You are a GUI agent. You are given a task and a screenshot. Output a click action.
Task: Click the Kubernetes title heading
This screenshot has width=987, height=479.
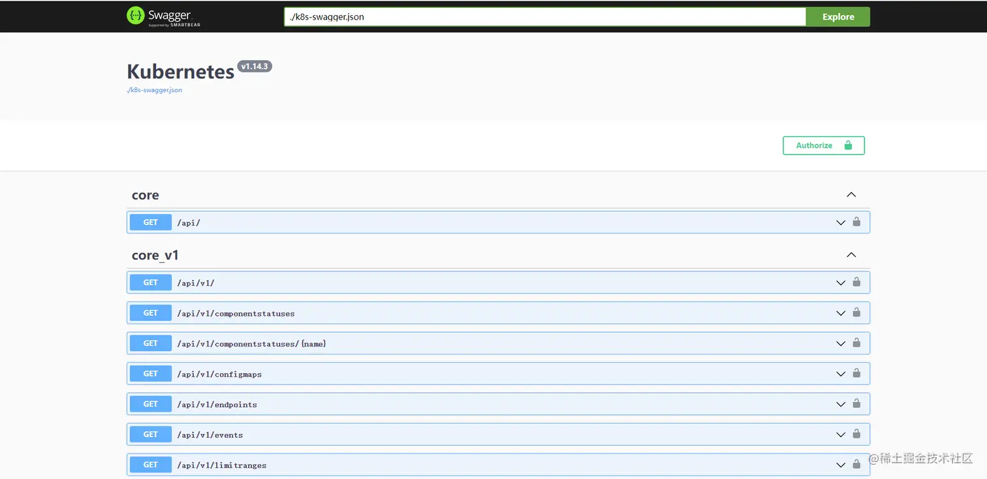point(181,71)
